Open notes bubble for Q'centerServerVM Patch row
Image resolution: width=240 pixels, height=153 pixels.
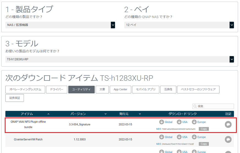228,140
